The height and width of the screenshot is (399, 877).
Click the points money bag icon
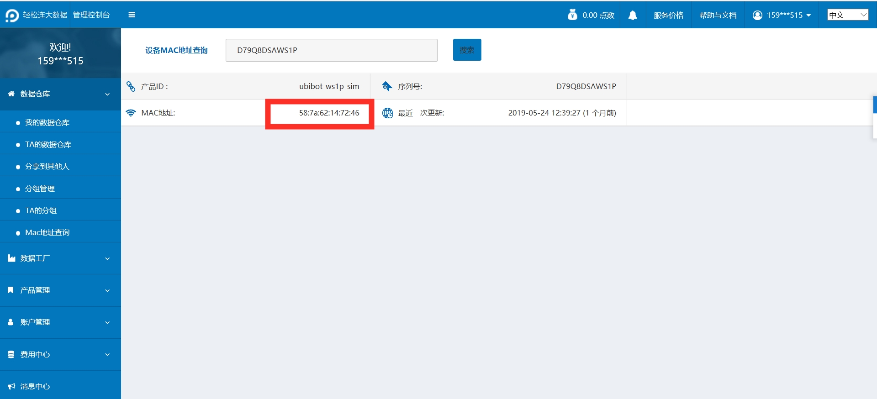[x=572, y=15]
